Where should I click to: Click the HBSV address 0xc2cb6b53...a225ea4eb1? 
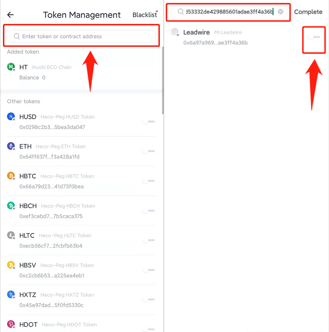(52, 275)
